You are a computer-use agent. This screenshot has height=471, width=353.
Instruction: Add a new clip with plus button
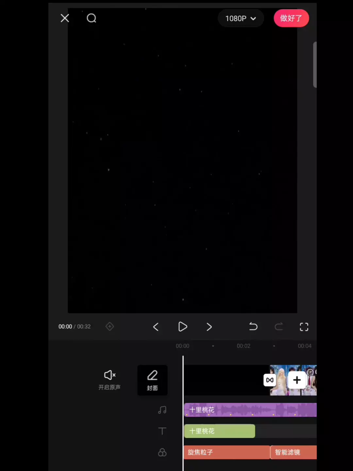click(297, 380)
